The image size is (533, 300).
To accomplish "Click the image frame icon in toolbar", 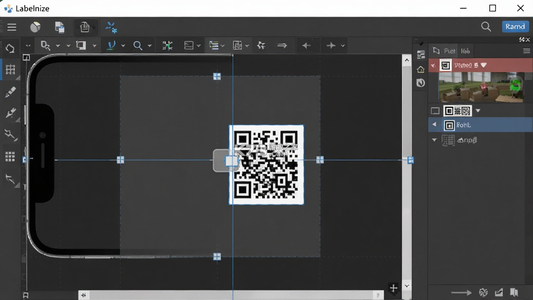I will click(188, 45).
